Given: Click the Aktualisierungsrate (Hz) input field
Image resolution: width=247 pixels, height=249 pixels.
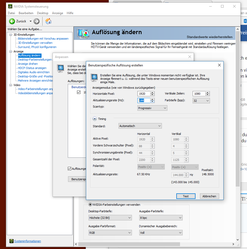Looking at the screenshot, I should [x=144, y=100].
